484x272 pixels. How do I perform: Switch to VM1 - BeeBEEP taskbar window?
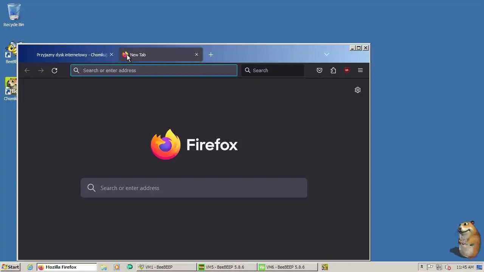(166, 267)
